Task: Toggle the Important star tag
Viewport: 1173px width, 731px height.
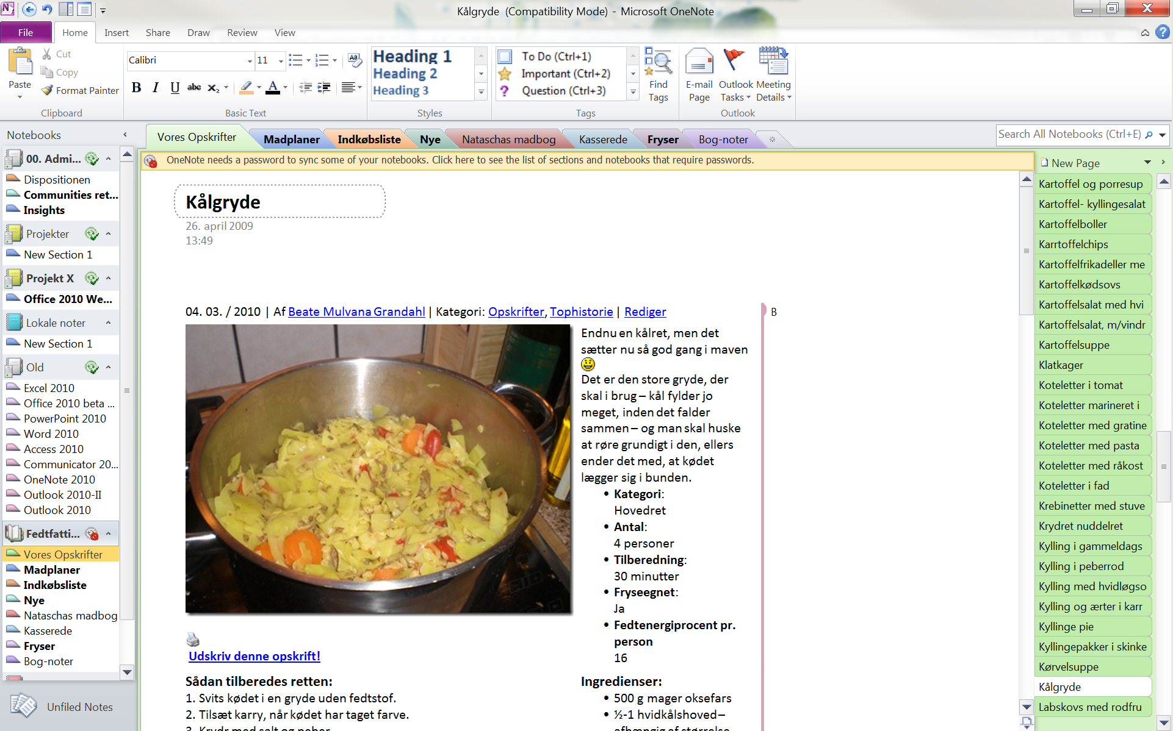Action: (505, 74)
